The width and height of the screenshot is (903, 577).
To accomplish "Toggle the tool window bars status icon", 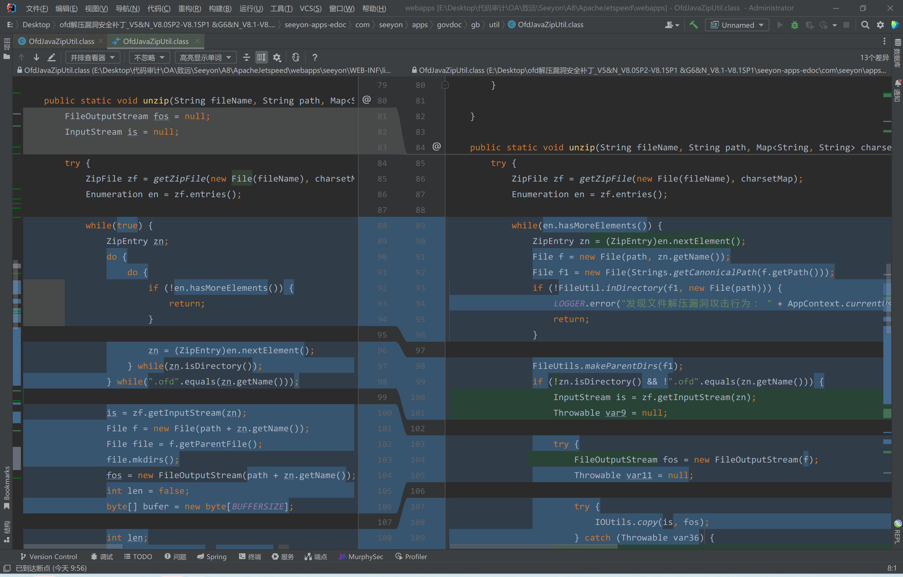I will [6, 568].
